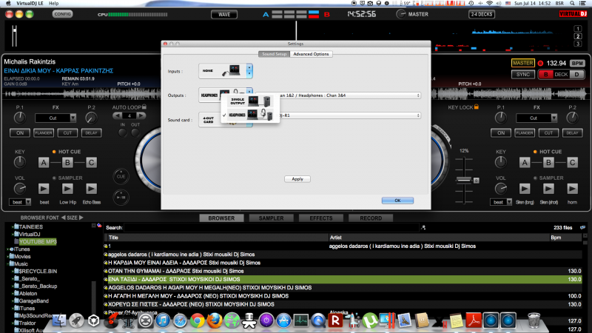Enable DELAY effect on the left deck
This screenshot has width=592, height=333.
coord(91,133)
